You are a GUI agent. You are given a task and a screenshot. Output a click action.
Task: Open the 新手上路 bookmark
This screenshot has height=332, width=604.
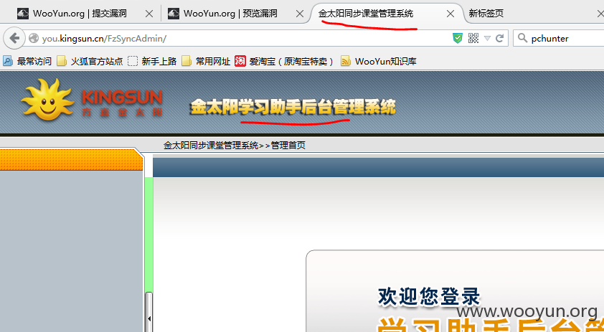click(152, 61)
